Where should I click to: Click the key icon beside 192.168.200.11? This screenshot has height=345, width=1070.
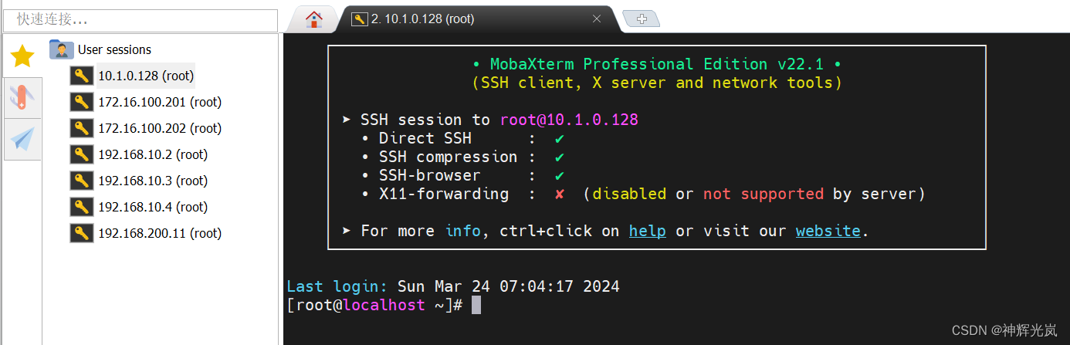pos(81,233)
